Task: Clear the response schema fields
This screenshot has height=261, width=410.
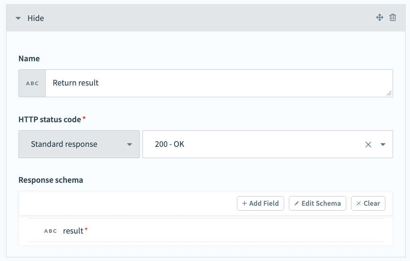Action: (368, 203)
